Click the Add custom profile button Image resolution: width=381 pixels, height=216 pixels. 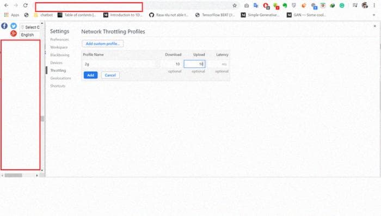pos(102,44)
